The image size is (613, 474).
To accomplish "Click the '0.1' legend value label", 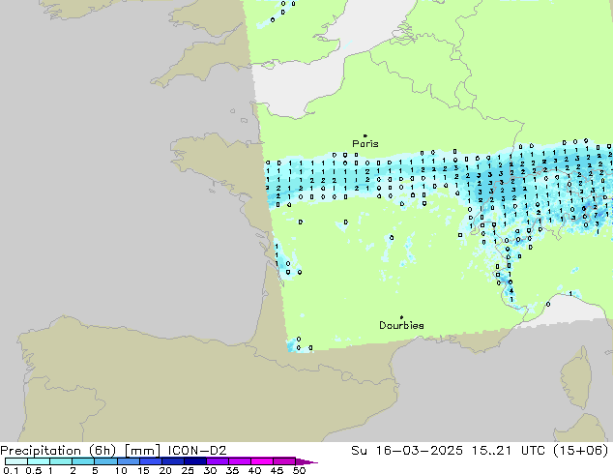I will 11,470.
